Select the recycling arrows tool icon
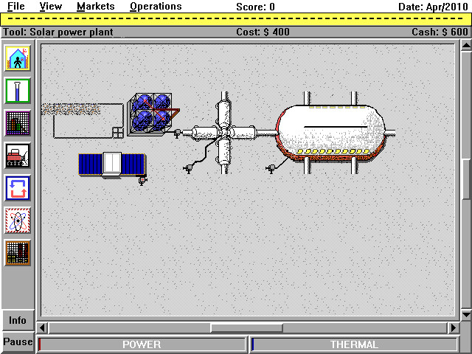Screen dimensions: 472x354 click(18, 188)
